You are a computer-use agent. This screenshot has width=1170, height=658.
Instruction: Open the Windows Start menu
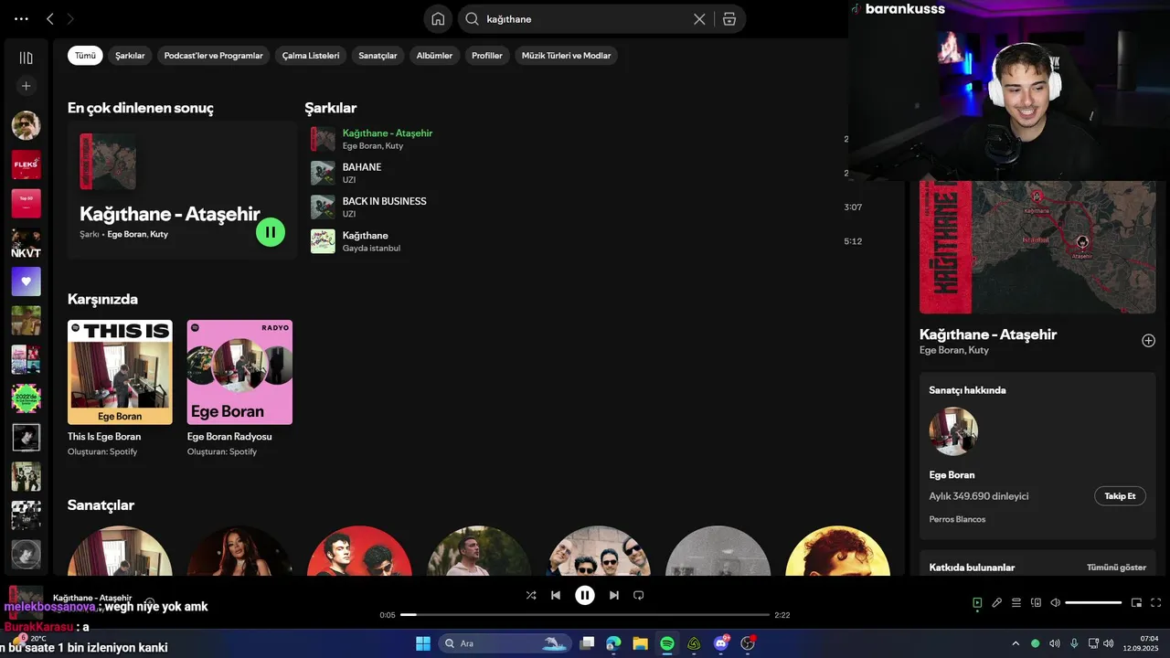(423, 643)
